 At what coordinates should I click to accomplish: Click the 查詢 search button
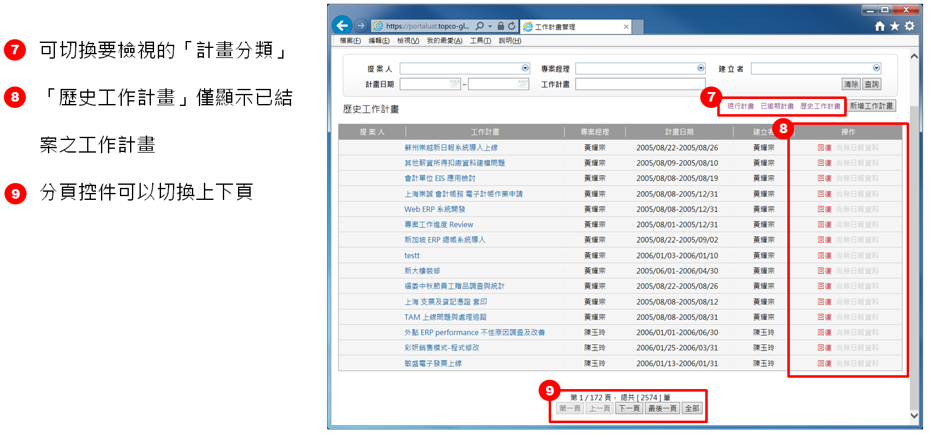(x=871, y=84)
